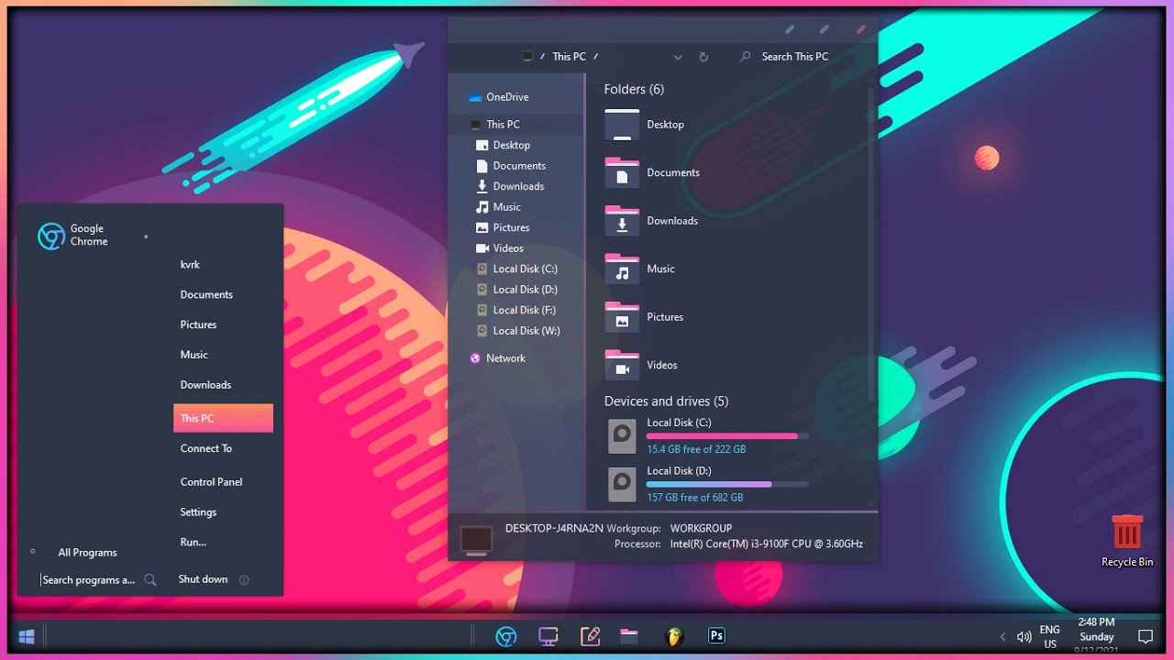
Task: Open the Windows Start button
Action: click(26, 635)
